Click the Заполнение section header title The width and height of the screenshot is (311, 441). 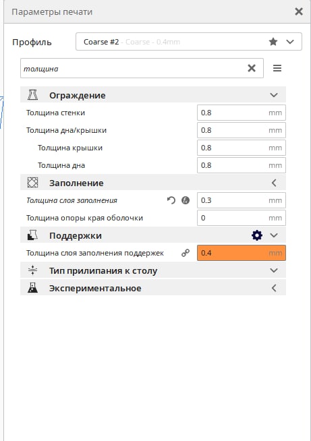pos(76,183)
